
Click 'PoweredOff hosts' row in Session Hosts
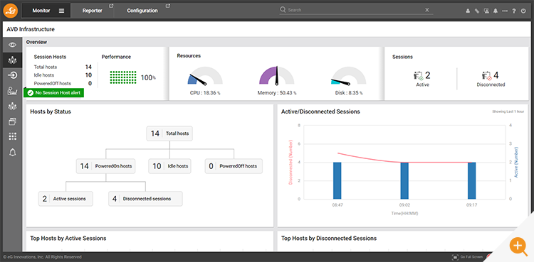coord(63,83)
